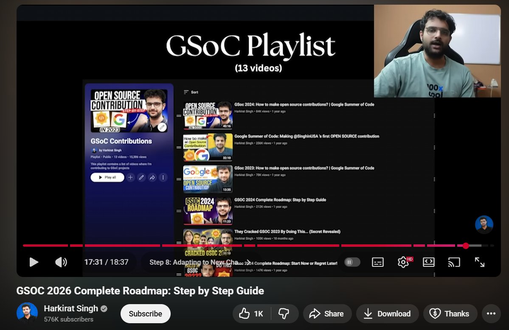This screenshot has width=509, height=330.
Task: Expand the chapter list with the chevron
Action: 248,262
